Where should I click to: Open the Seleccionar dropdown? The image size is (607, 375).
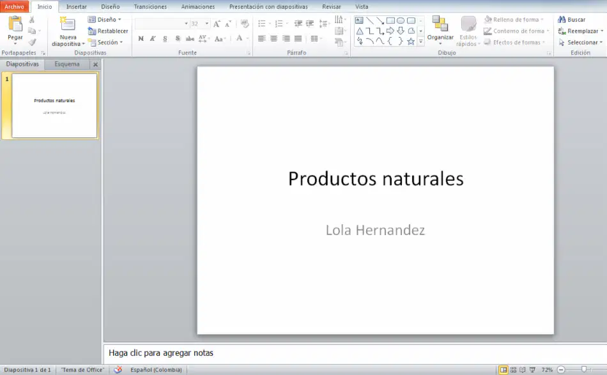581,42
